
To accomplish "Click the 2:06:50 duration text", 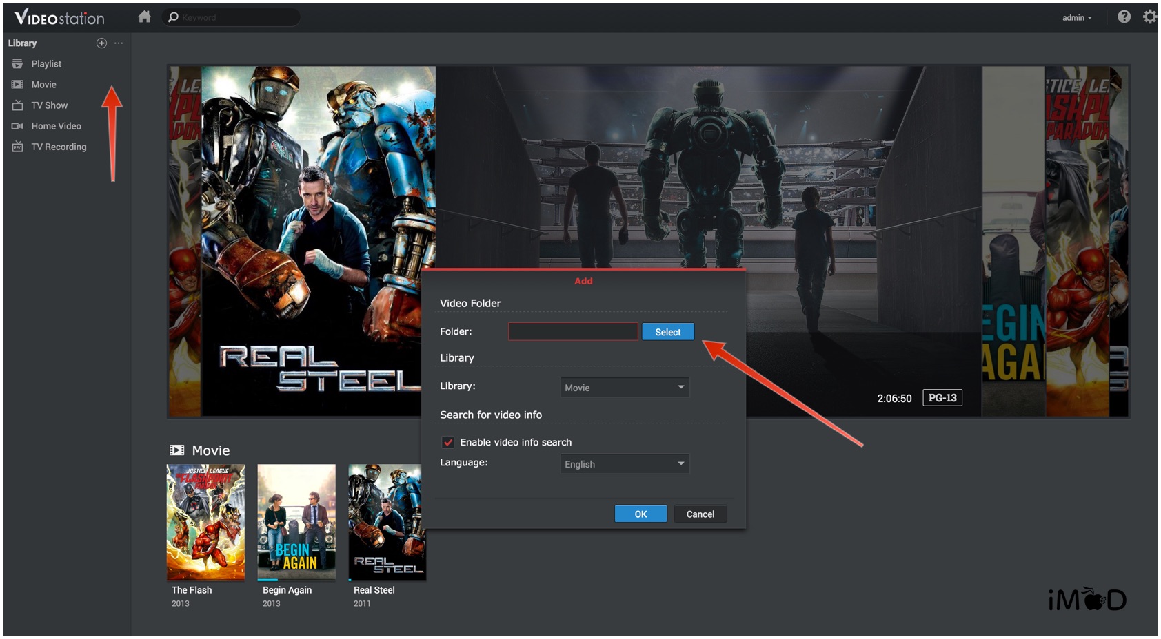I will (894, 399).
